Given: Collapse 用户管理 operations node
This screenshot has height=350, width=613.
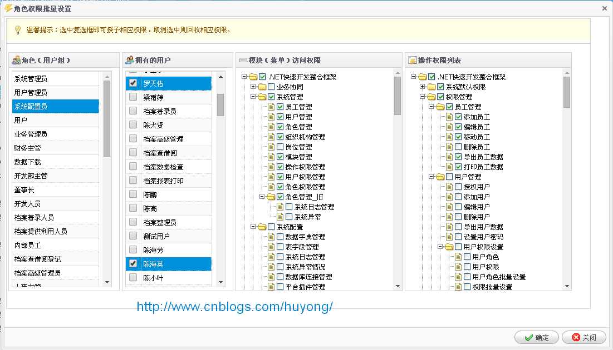Looking at the screenshot, I should (x=431, y=176).
